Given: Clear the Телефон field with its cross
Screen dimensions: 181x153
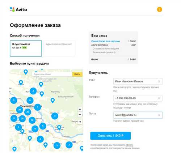Looking at the screenshot, I should coord(159,98).
